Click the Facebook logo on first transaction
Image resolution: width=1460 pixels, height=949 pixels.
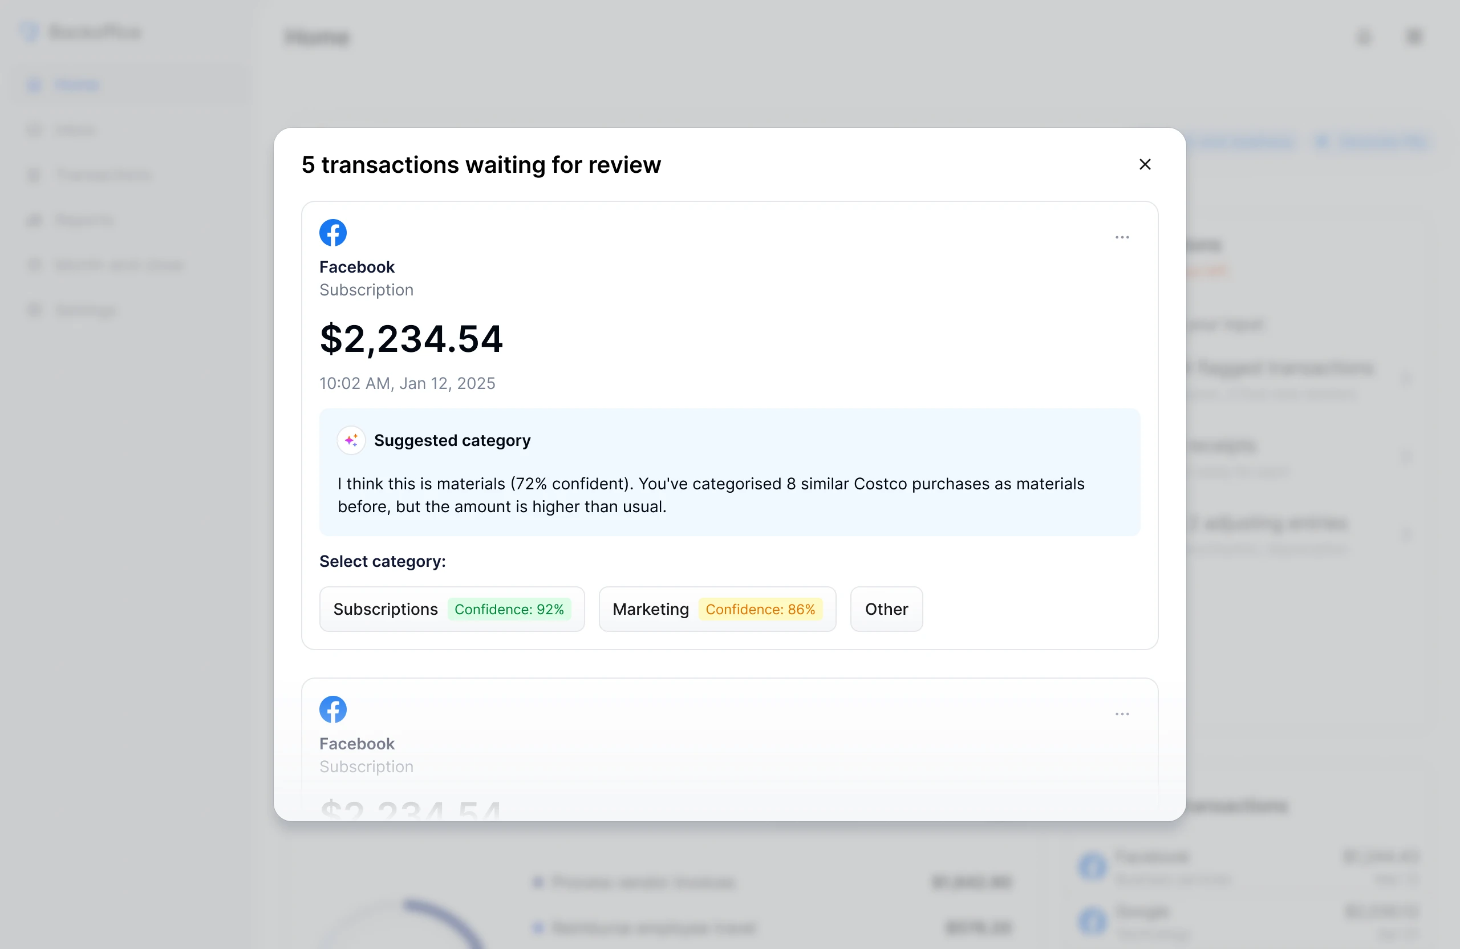[x=333, y=233]
